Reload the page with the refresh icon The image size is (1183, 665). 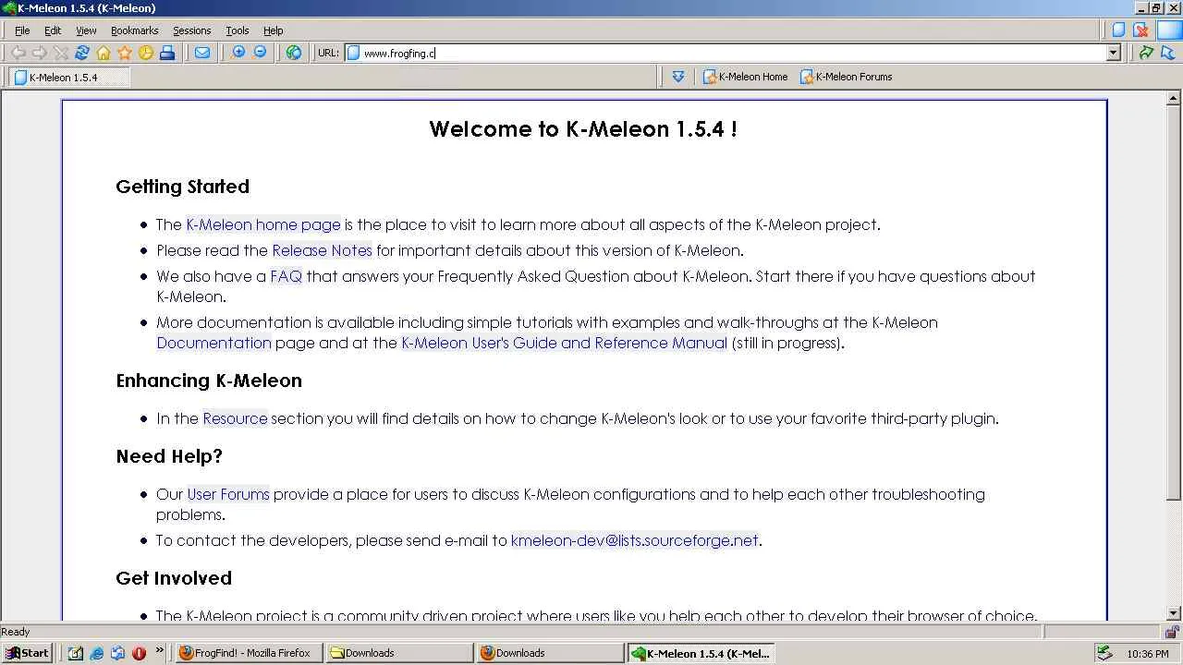[82, 53]
